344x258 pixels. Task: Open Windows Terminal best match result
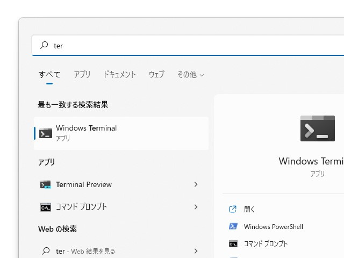121,133
